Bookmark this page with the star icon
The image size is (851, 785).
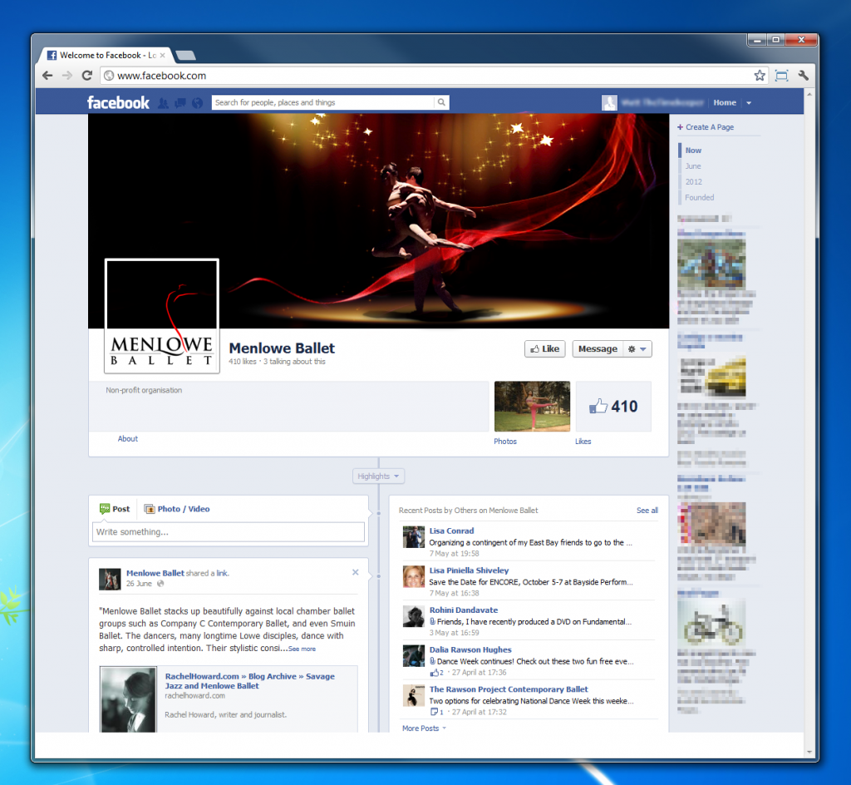[760, 76]
